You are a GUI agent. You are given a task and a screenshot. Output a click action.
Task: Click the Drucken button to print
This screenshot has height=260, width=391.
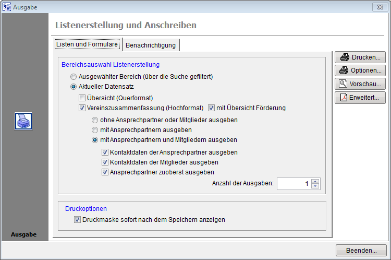pyautogui.click(x=360, y=57)
